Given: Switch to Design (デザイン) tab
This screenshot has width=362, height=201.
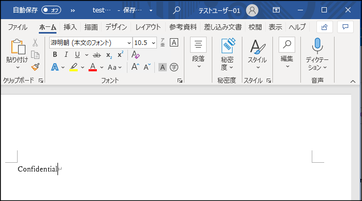Looking at the screenshot, I should [x=116, y=27].
